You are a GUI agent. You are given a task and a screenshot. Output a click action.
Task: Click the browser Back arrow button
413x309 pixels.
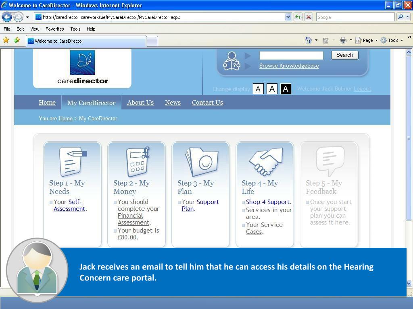point(7,17)
